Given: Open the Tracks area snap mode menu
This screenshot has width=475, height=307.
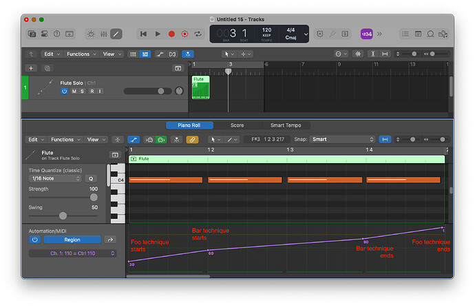Looking at the screenshot, I should tap(341, 54).
